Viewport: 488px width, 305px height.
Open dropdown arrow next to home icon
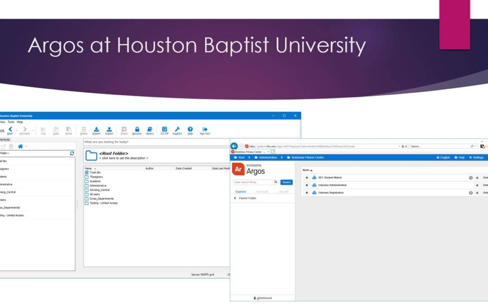(26, 146)
